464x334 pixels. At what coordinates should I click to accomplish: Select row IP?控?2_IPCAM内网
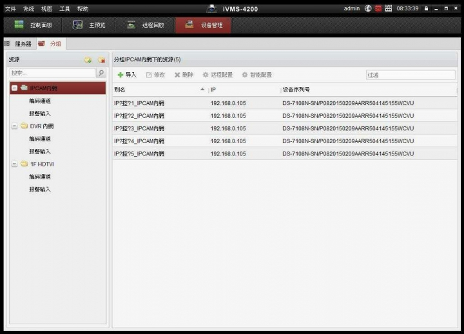285,116
